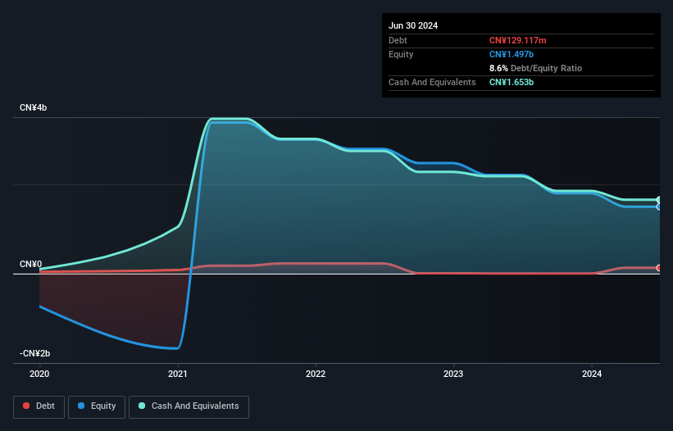Click the 2023 x-axis label
This screenshot has height=431, width=673.
453,374
